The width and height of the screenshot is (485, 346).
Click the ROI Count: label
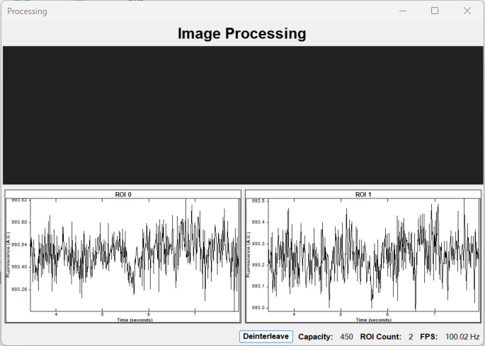tap(380, 337)
